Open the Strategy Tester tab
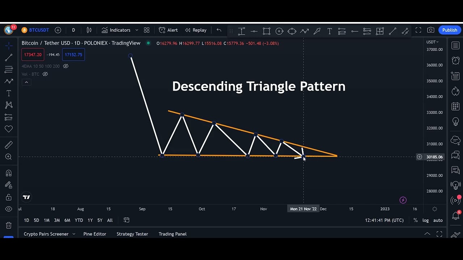 point(132,234)
